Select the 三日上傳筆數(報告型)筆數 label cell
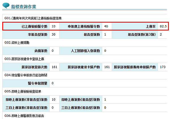Screen dimensions: 170x119 pyautogui.click(x=81, y=108)
